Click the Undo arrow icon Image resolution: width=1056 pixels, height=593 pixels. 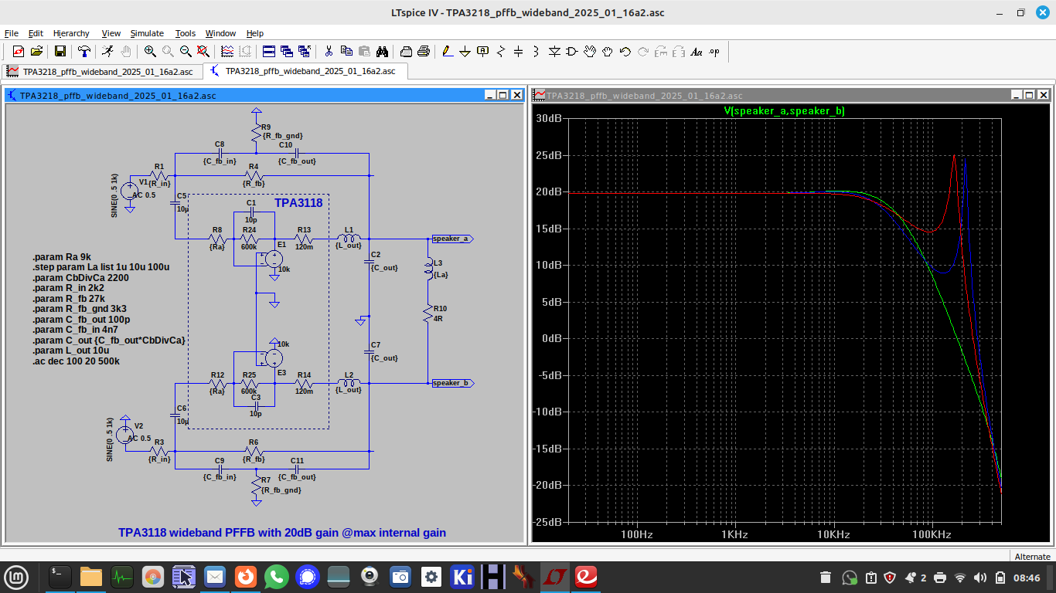[x=625, y=52]
